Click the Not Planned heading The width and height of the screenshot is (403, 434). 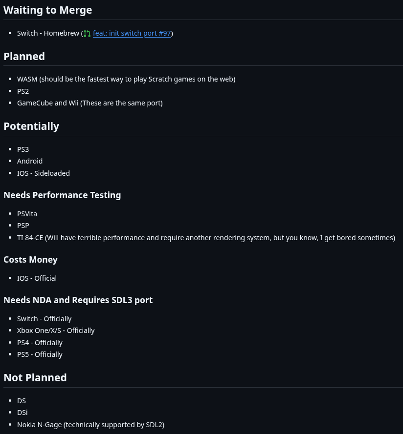(35, 377)
